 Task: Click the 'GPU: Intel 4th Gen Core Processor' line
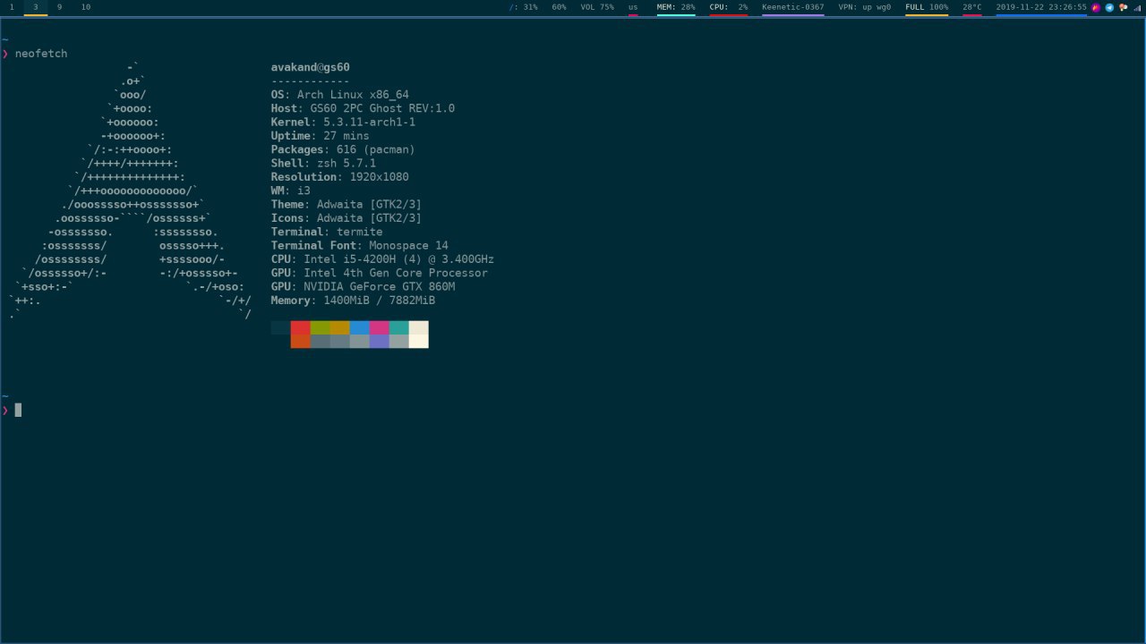pyautogui.click(x=380, y=273)
